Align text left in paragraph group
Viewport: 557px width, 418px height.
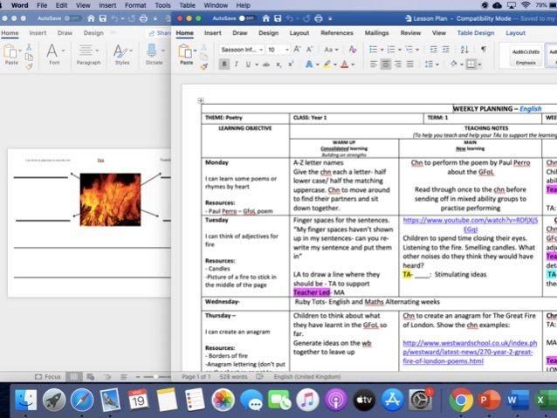(x=374, y=65)
